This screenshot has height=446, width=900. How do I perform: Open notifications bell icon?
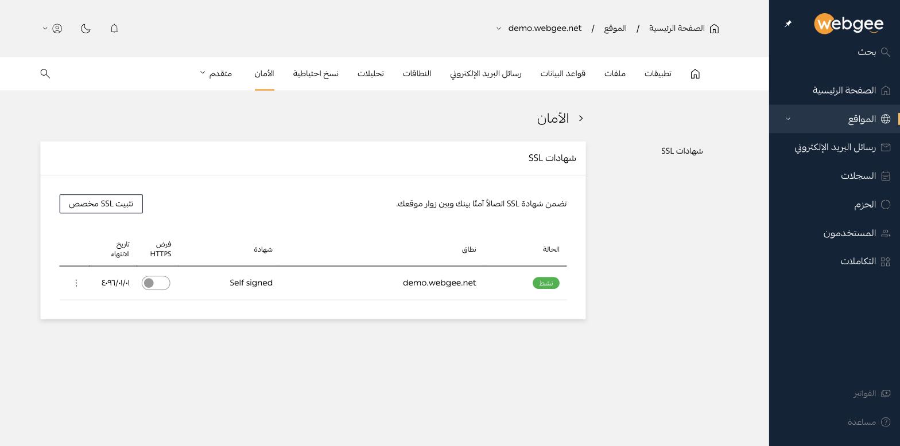click(x=114, y=28)
